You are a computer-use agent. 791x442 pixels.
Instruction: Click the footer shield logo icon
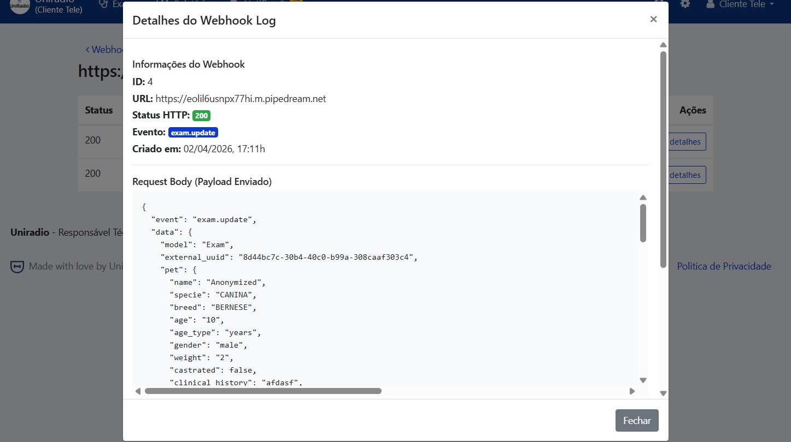[x=17, y=267]
